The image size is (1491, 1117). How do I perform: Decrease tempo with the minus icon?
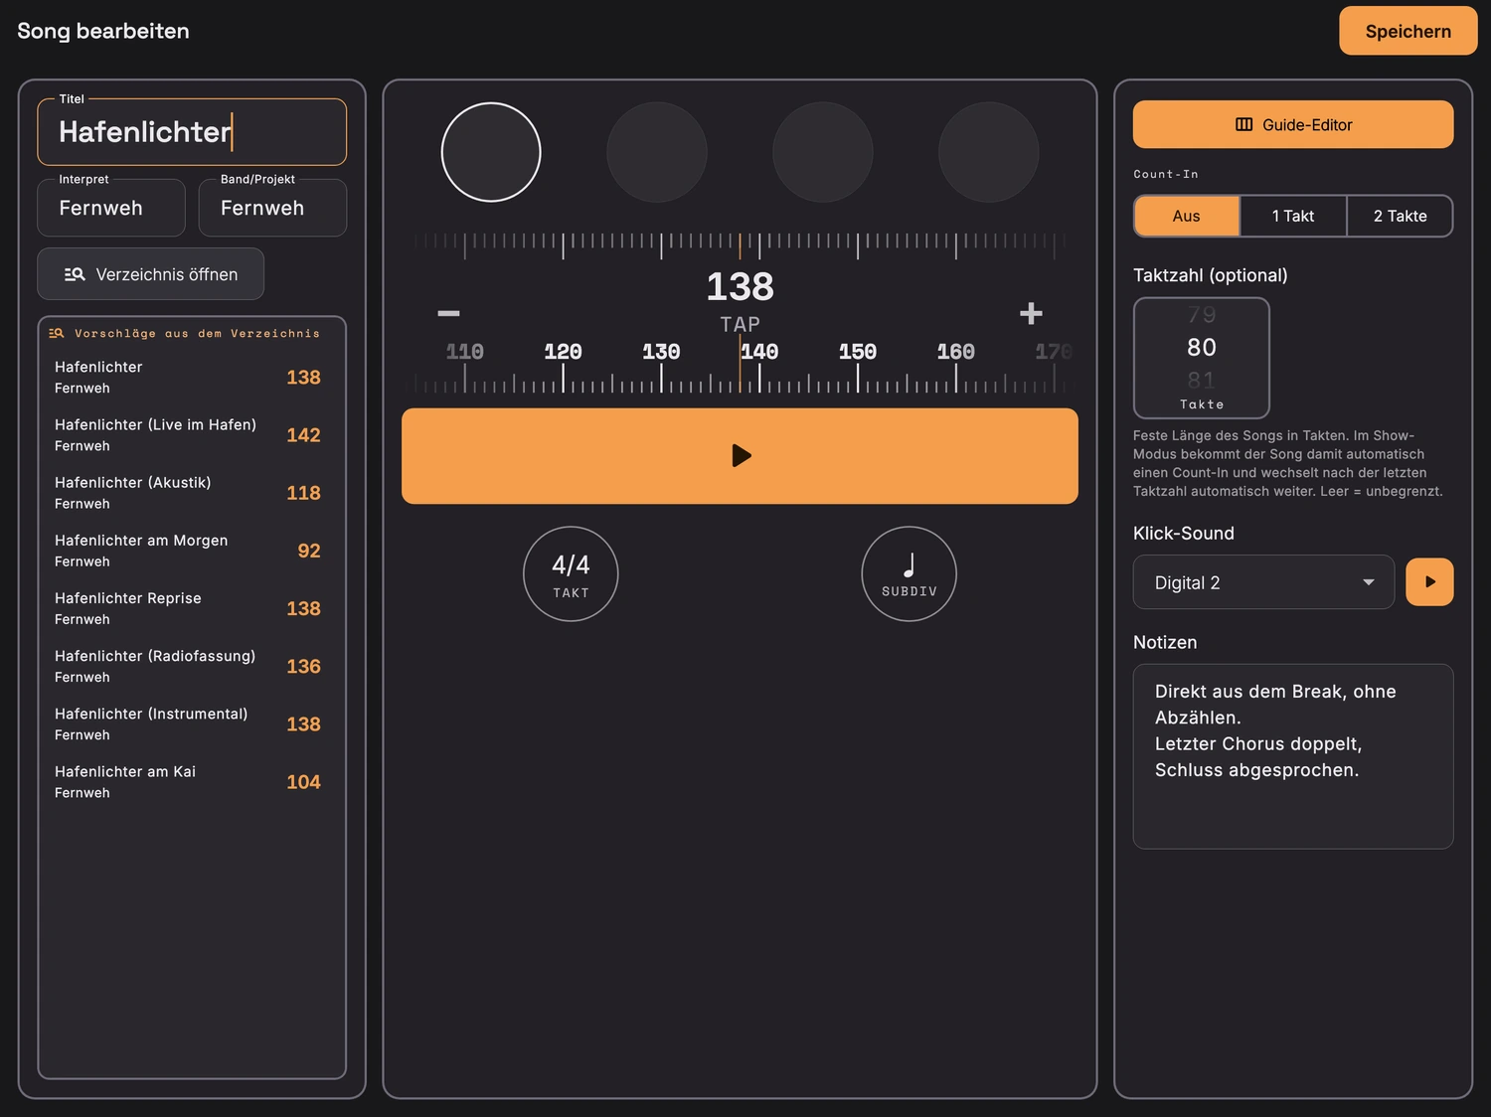click(x=448, y=313)
